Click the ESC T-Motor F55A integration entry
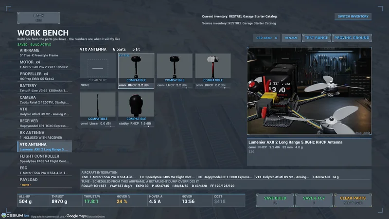 point(109,177)
